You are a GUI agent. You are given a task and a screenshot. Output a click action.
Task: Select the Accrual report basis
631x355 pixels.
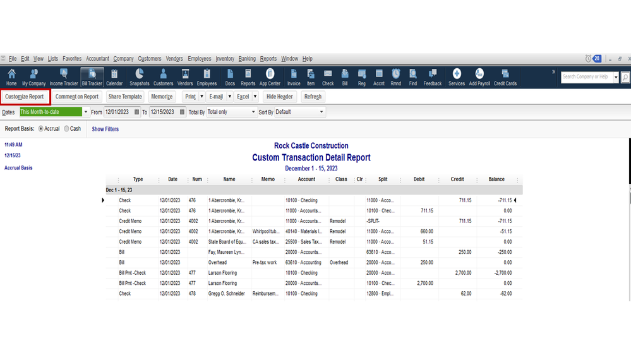[x=40, y=129]
